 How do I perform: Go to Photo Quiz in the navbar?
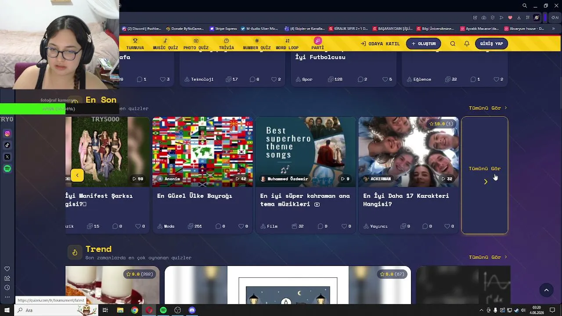(x=196, y=44)
